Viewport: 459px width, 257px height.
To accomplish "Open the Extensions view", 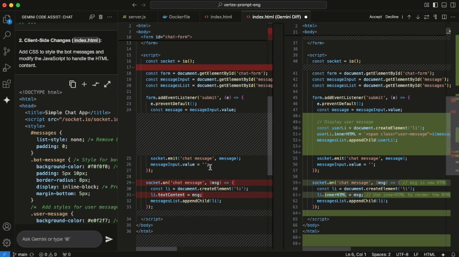I will tap(7, 84).
